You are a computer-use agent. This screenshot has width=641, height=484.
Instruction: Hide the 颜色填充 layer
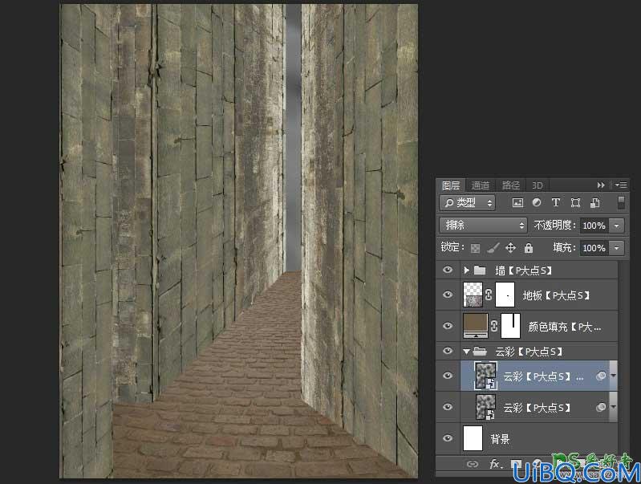[448, 326]
